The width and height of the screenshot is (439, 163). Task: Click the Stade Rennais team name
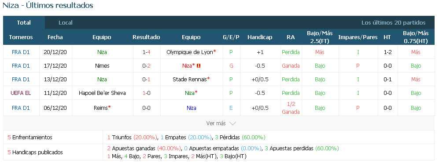(190, 80)
